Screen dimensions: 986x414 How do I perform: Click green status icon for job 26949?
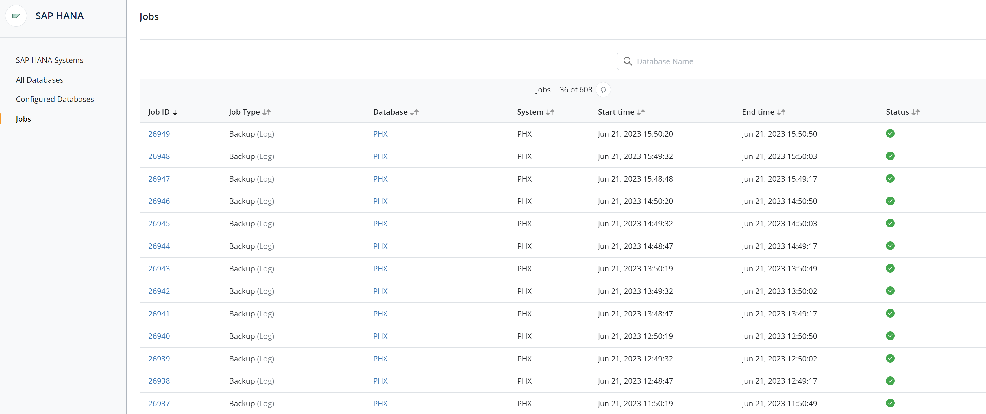(x=890, y=133)
